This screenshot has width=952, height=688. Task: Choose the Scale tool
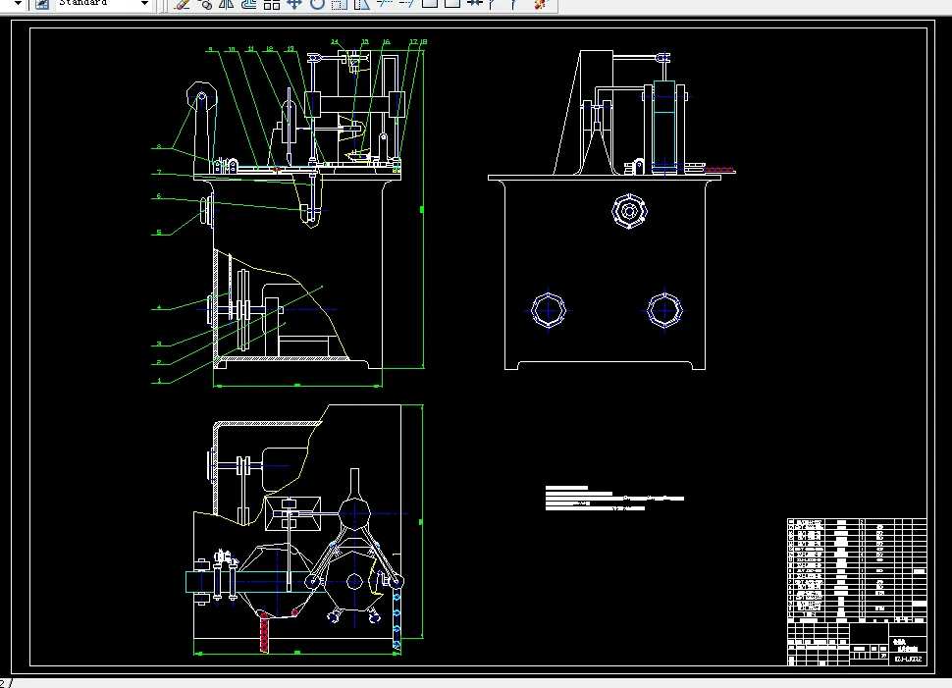click(x=340, y=4)
